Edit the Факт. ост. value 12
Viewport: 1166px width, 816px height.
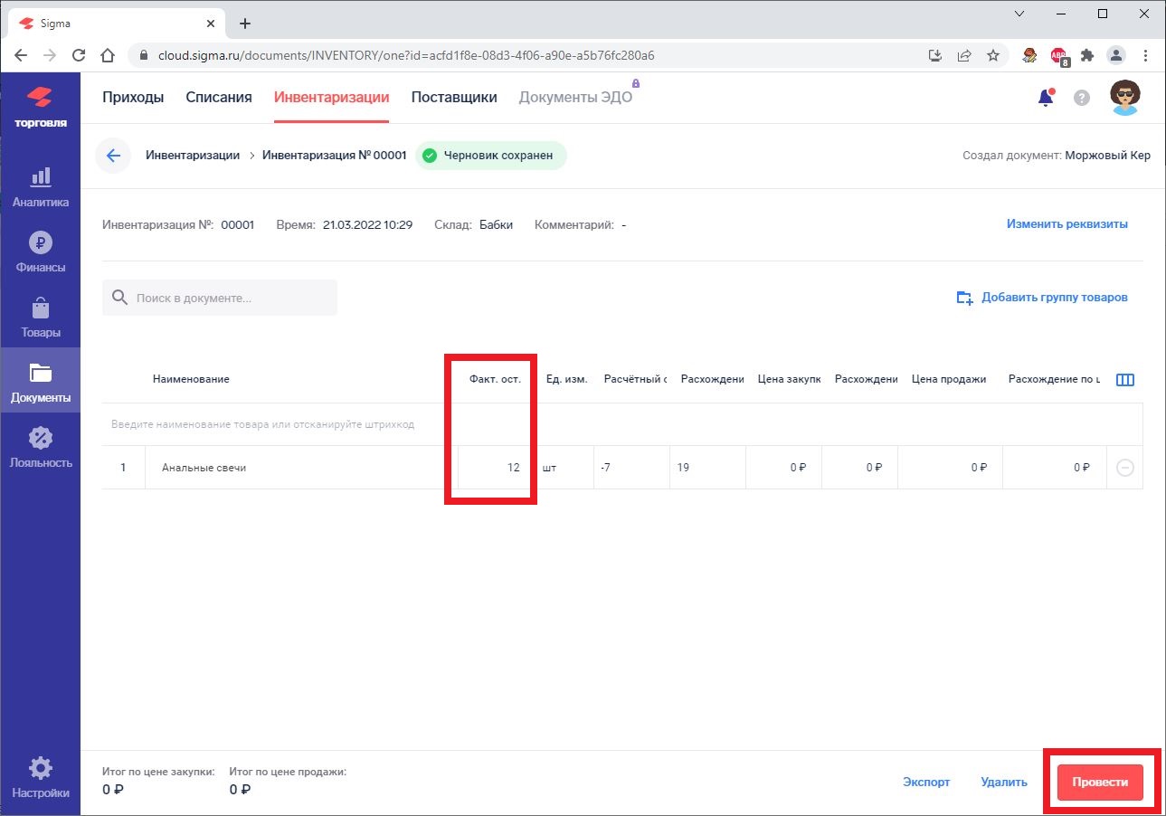[494, 468]
